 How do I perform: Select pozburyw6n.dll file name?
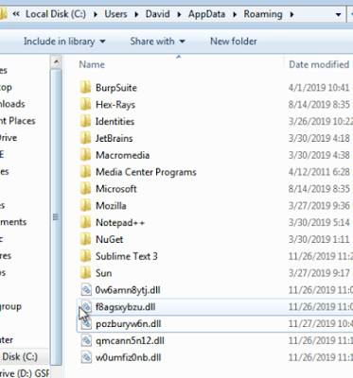pos(128,324)
